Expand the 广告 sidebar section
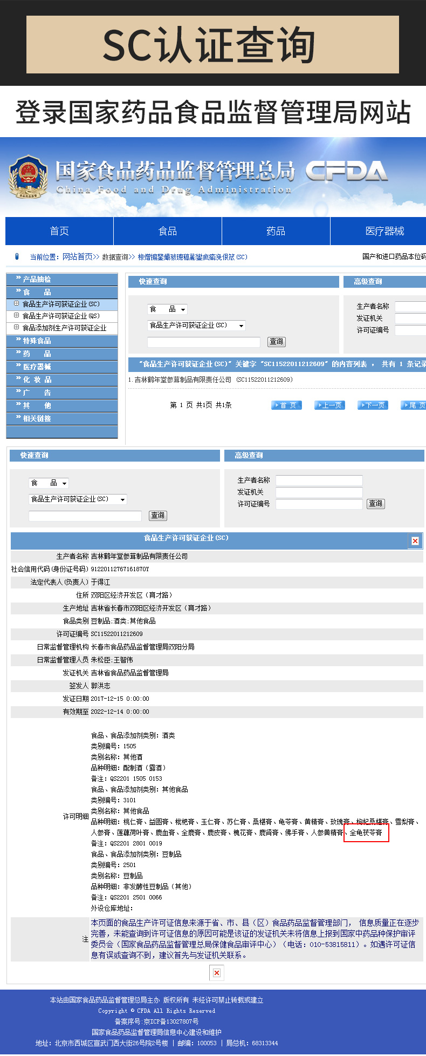The width and height of the screenshot is (426, 1056). pyautogui.click(x=61, y=392)
